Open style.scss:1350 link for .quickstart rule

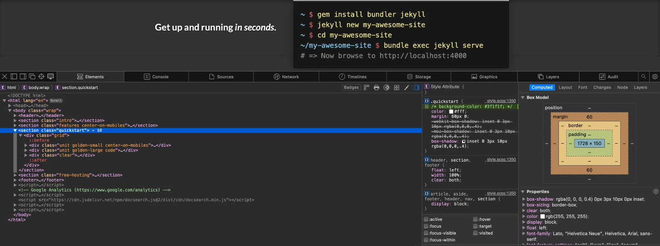point(501,101)
